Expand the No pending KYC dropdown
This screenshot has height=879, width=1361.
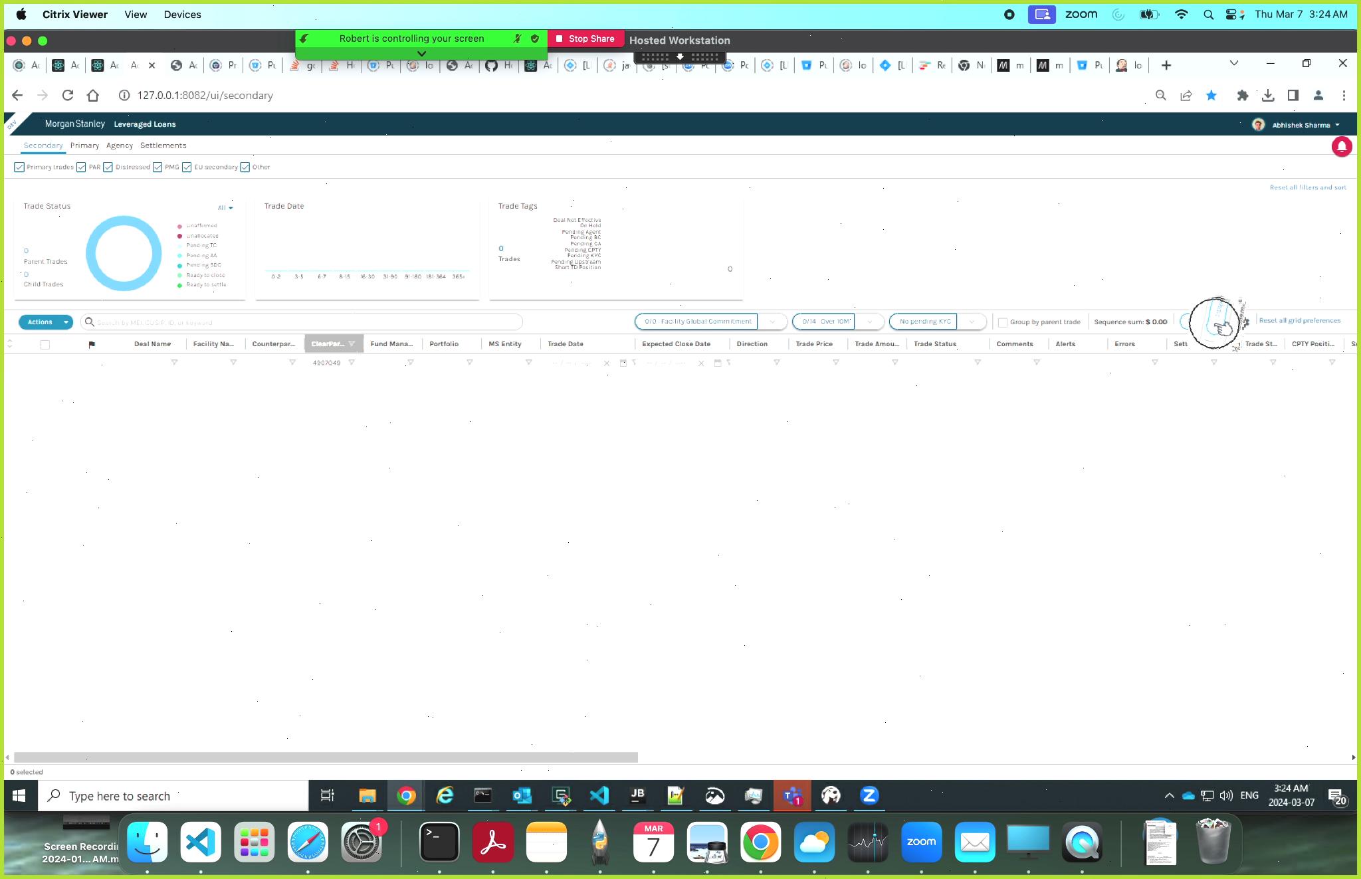tap(972, 322)
